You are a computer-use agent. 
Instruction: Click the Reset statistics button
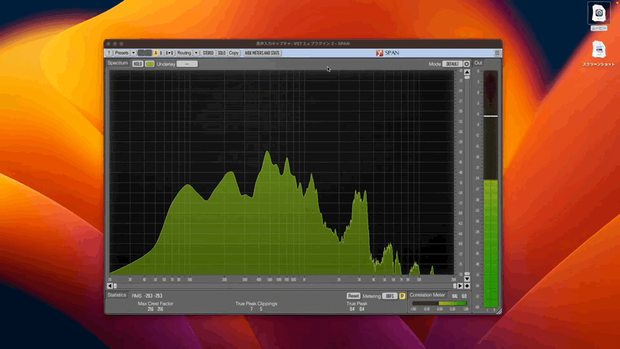[354, 296]
